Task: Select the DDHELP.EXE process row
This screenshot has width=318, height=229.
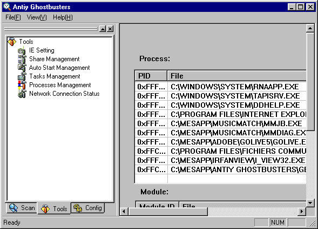Action: (x=220, y=105)
